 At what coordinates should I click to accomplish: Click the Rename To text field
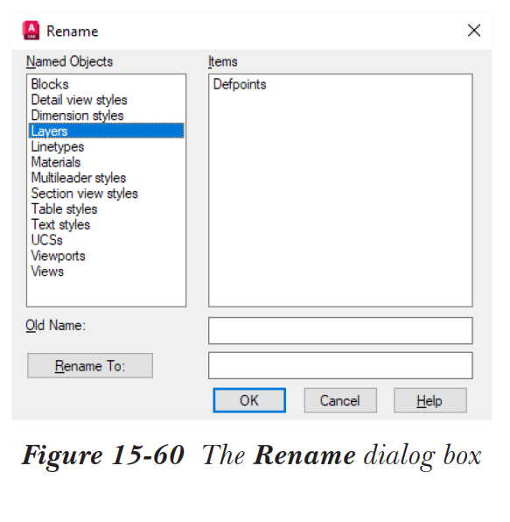(x=340, y=365)
